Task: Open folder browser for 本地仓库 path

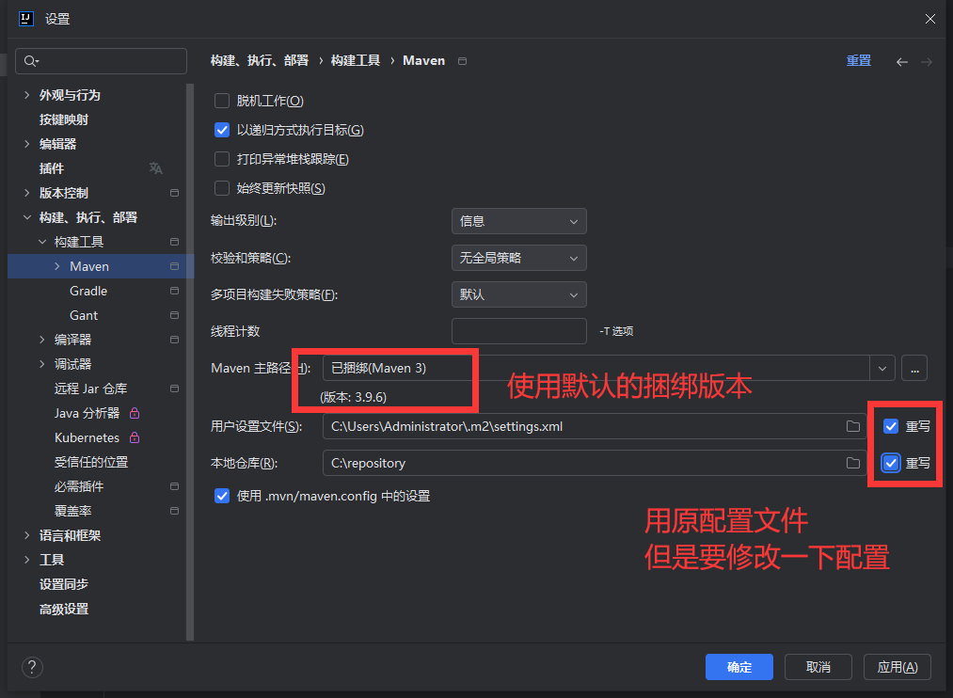Action: click(x=852, y=463)
